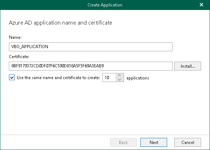This screenshot has width=210, height=150.
Task: Click the Create Application title bar
Action: click(105, 5)
